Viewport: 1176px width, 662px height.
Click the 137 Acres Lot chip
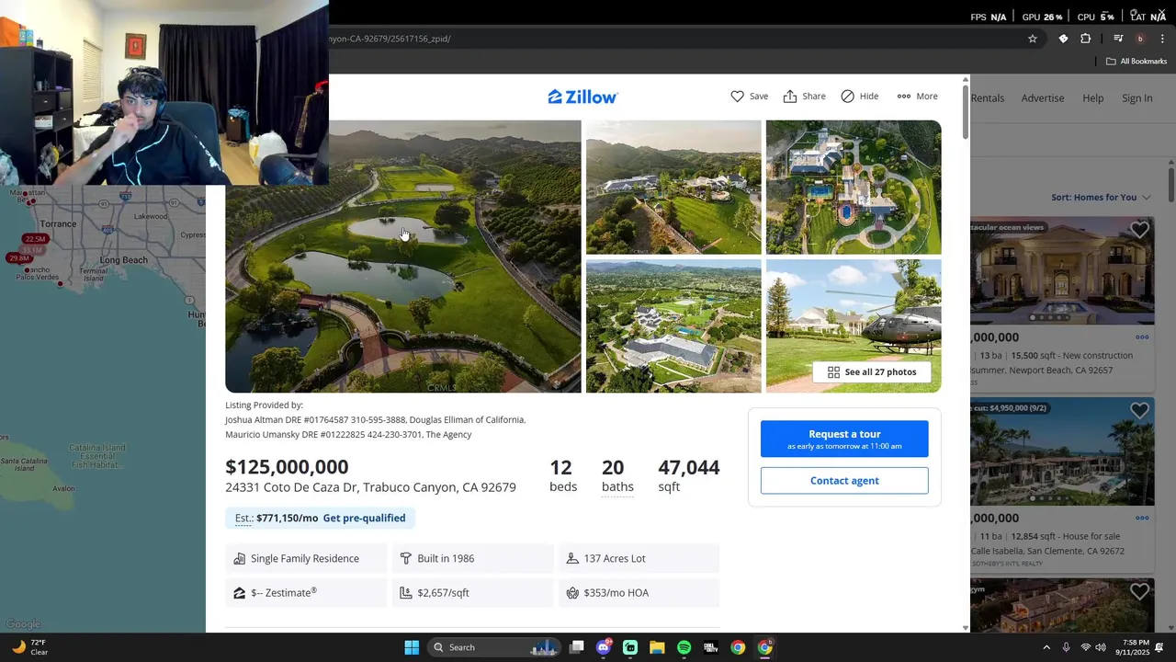pos(639,558)
